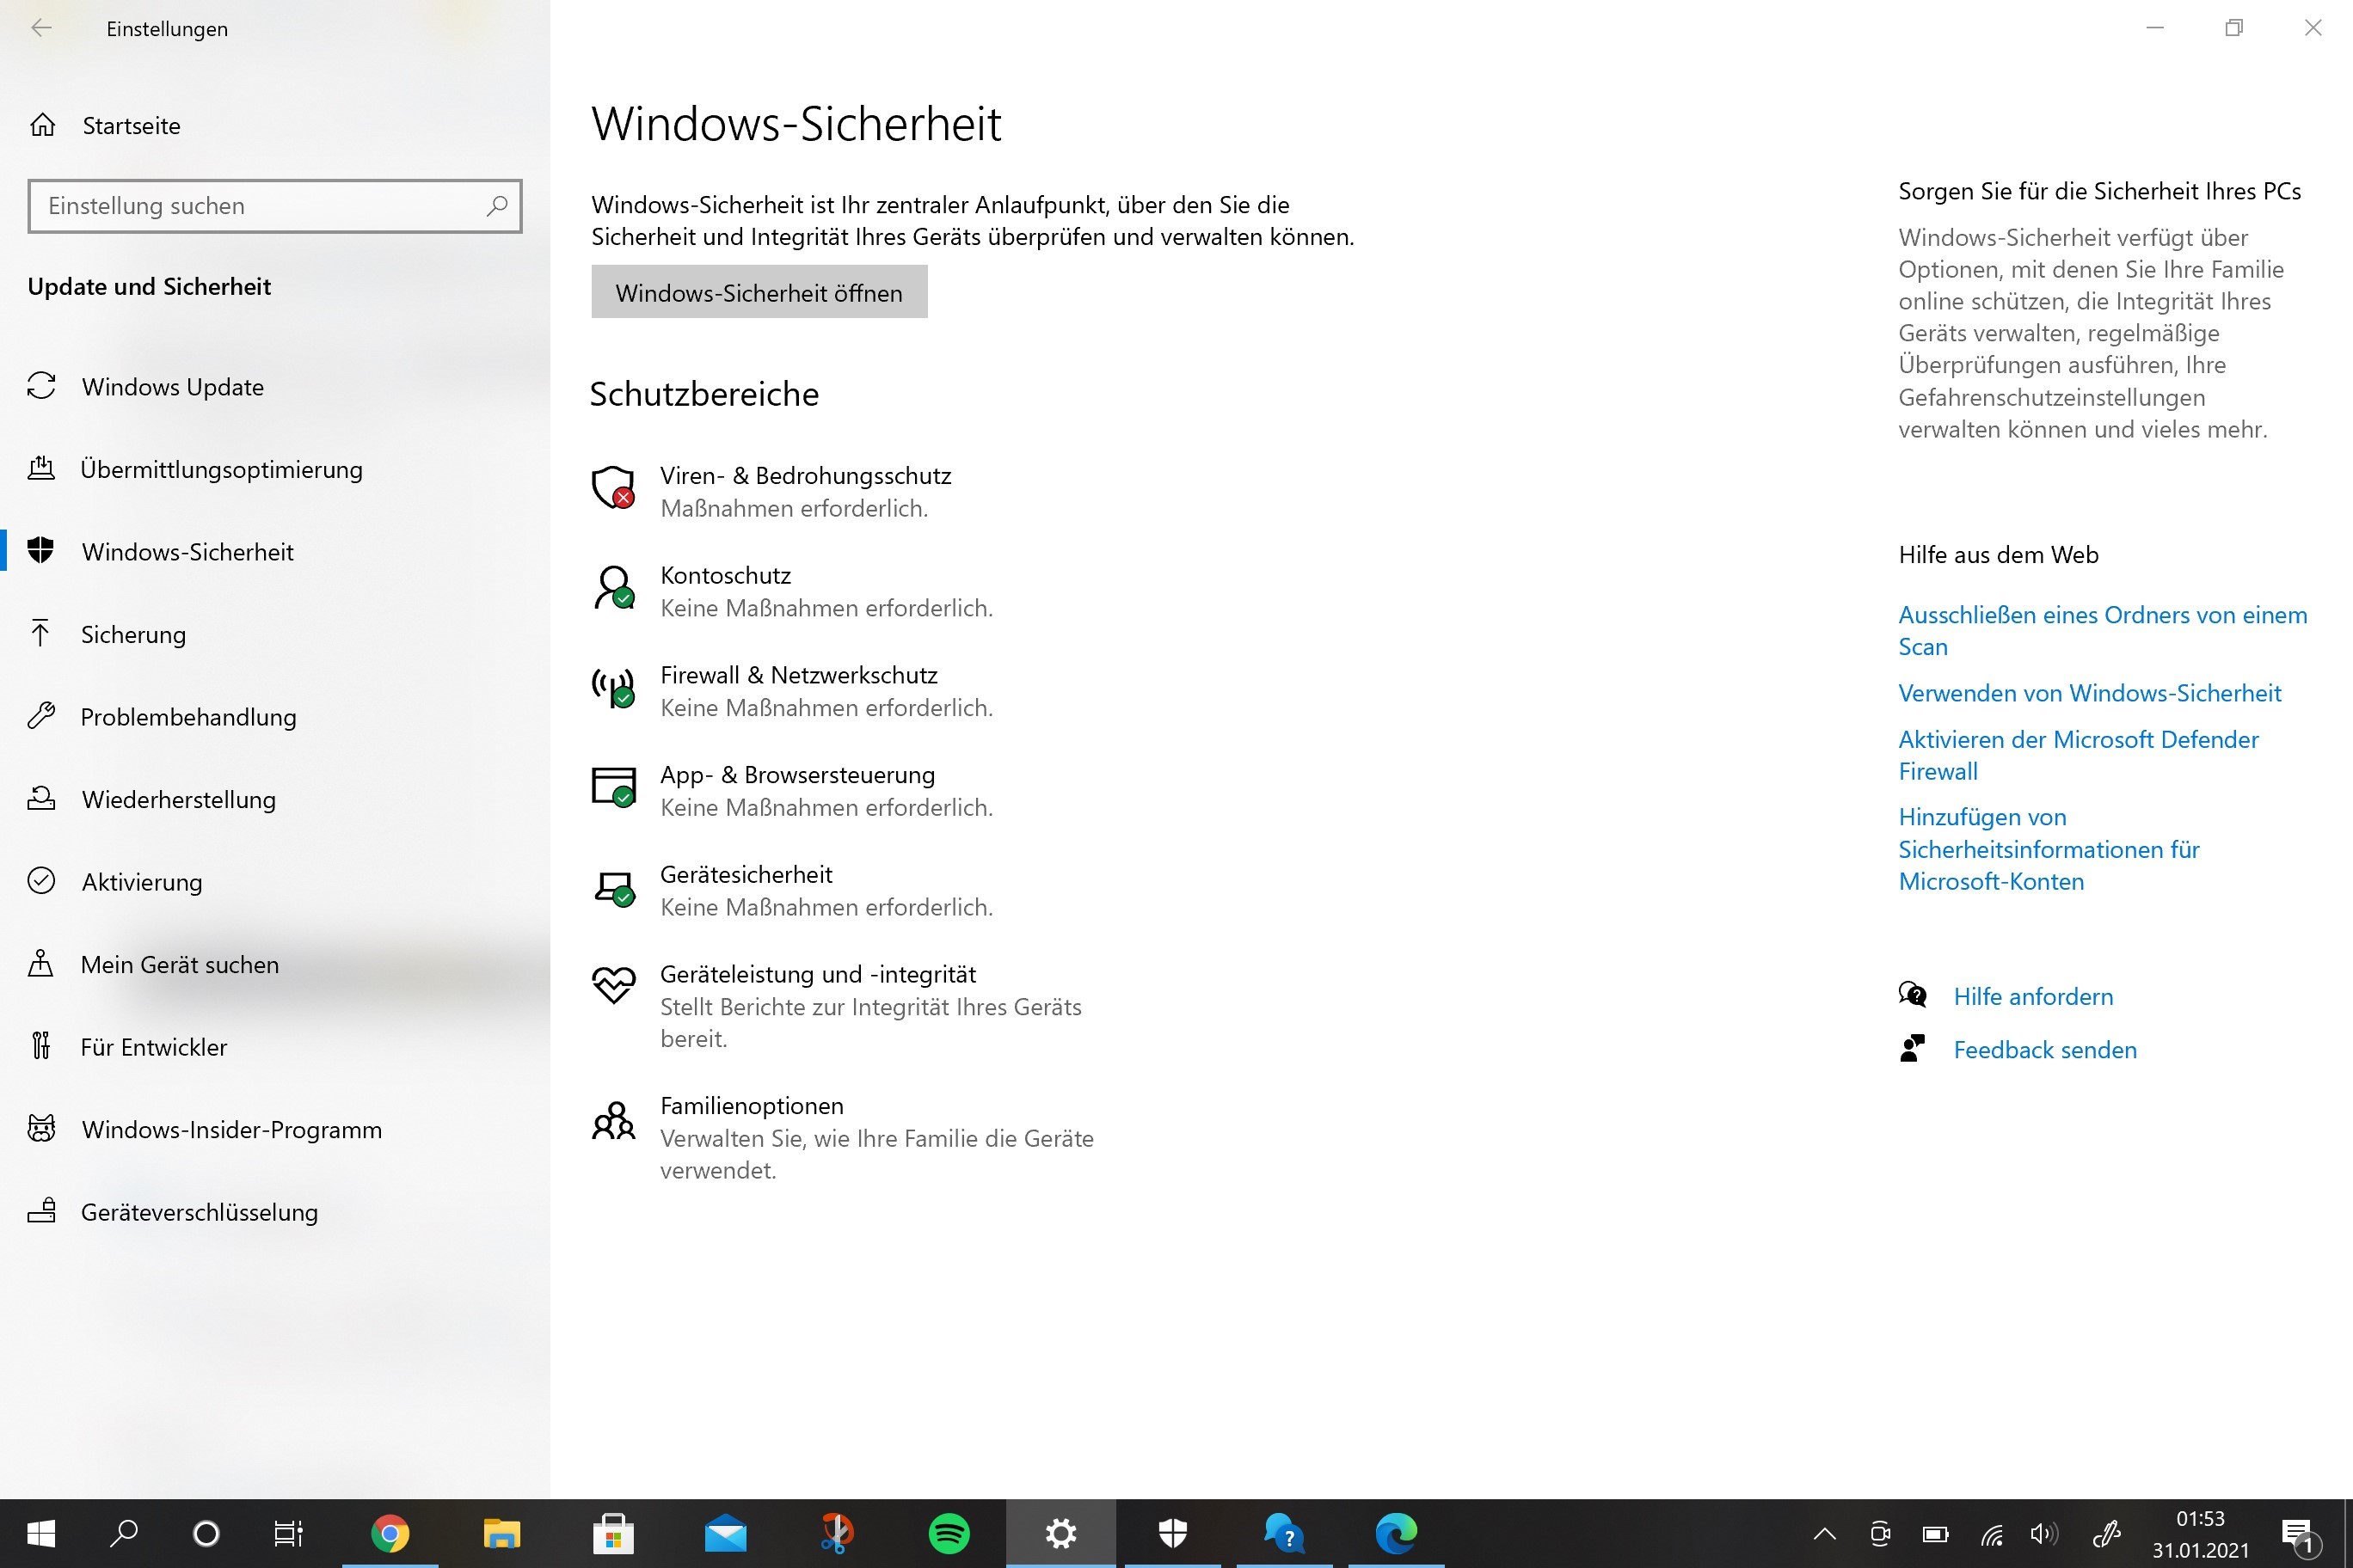Screen dimensions: 2353x1568
Task: Open the Windows Start menu
Action: click(41, 1533)
